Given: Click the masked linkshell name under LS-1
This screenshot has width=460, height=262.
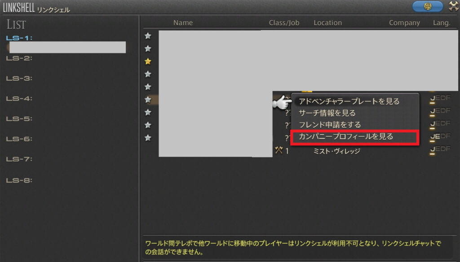Looking at the screenshot, I should 67,47.
